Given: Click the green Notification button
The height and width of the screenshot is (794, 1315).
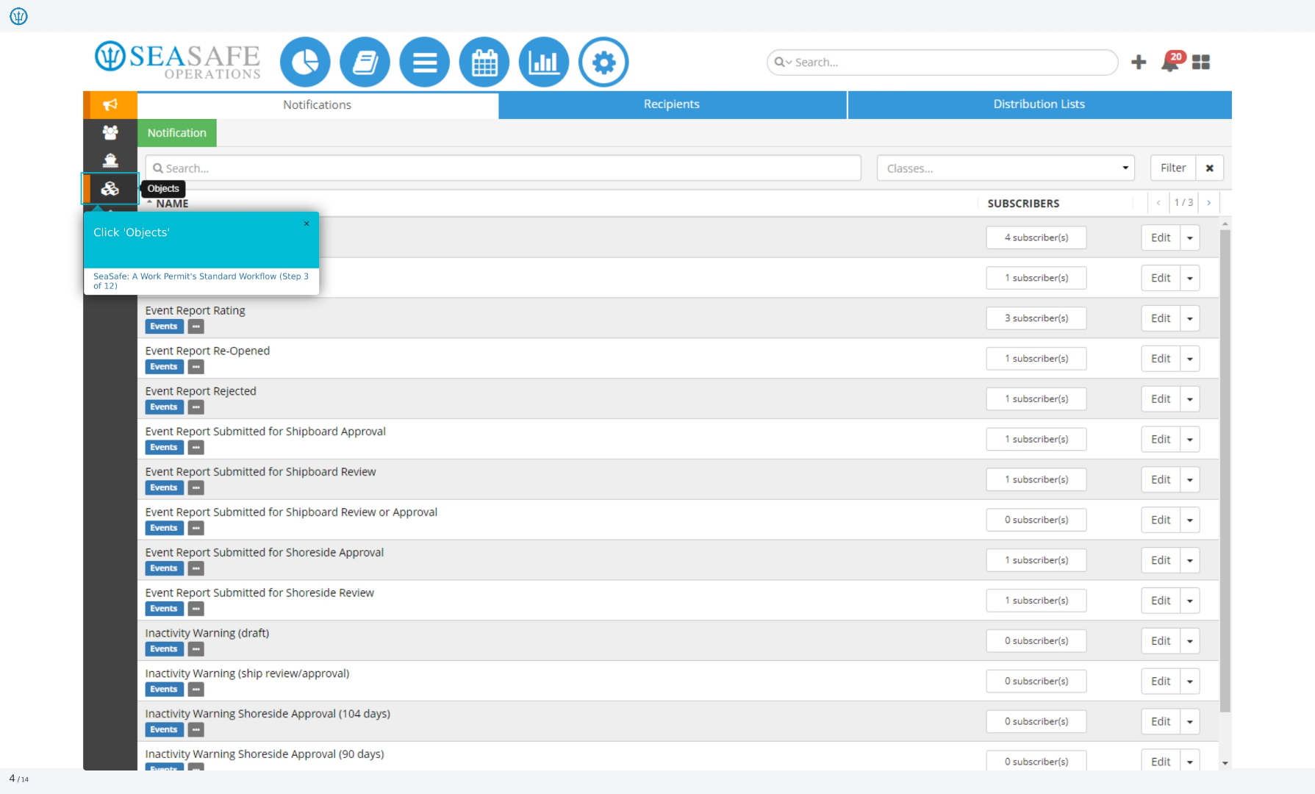Looking at the screenshot, I should click(177, 133).
